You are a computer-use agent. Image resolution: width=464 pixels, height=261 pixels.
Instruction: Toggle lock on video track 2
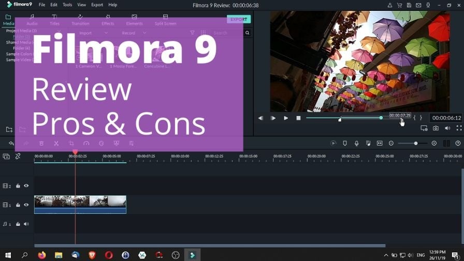click(x=18, y=186)
